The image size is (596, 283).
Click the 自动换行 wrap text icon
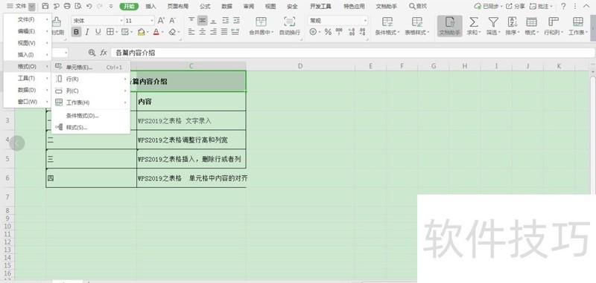point(290,22)
